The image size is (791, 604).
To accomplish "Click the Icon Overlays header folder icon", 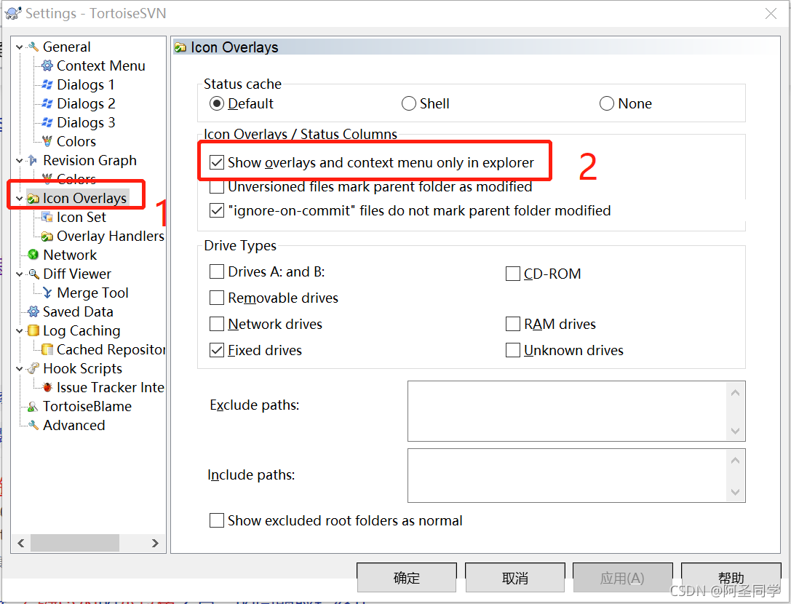I will pos(180,47).
